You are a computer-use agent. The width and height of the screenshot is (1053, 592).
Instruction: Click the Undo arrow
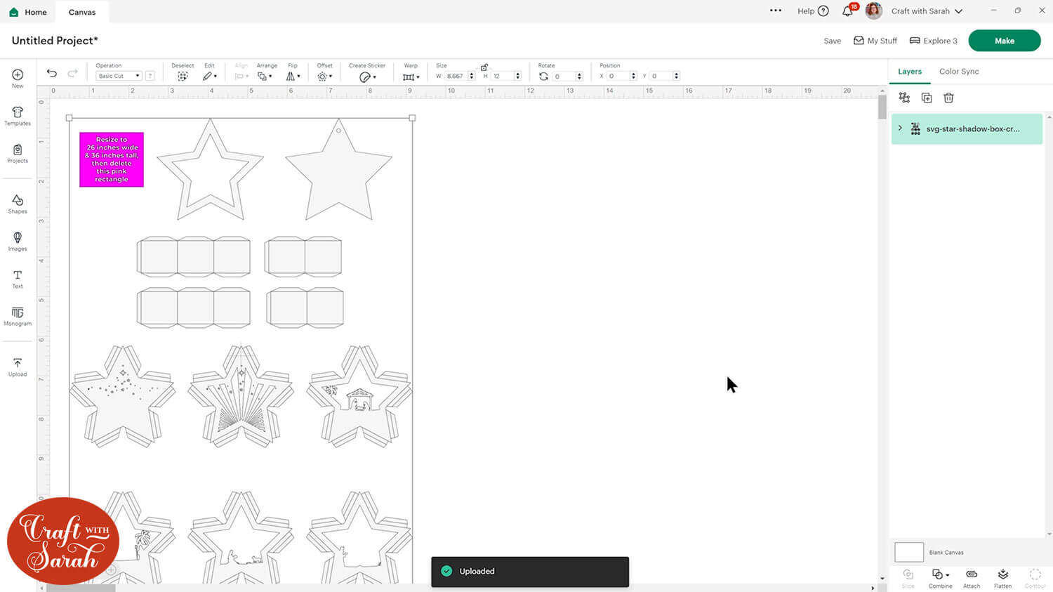[52, 74]
